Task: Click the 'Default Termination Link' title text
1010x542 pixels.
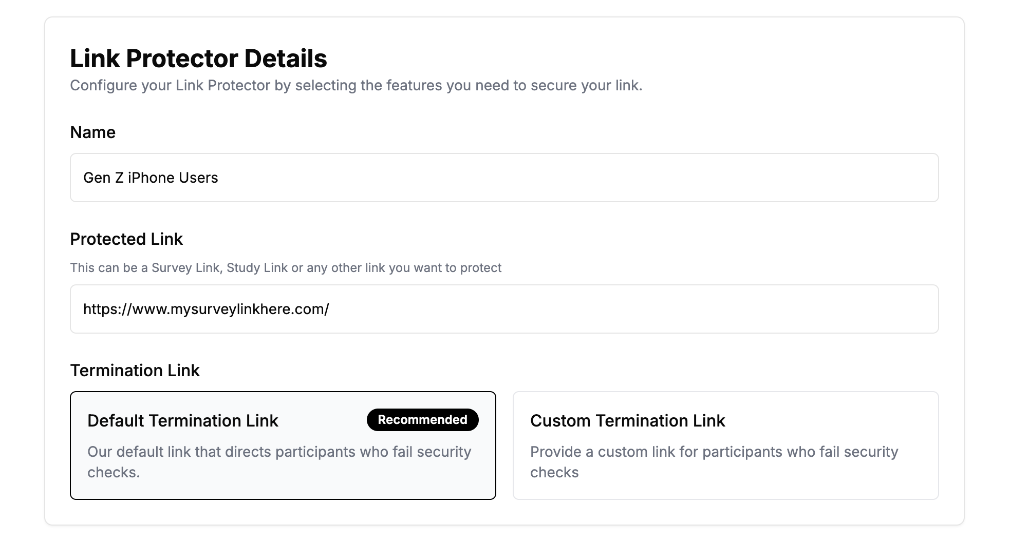Action: [182, 421]
